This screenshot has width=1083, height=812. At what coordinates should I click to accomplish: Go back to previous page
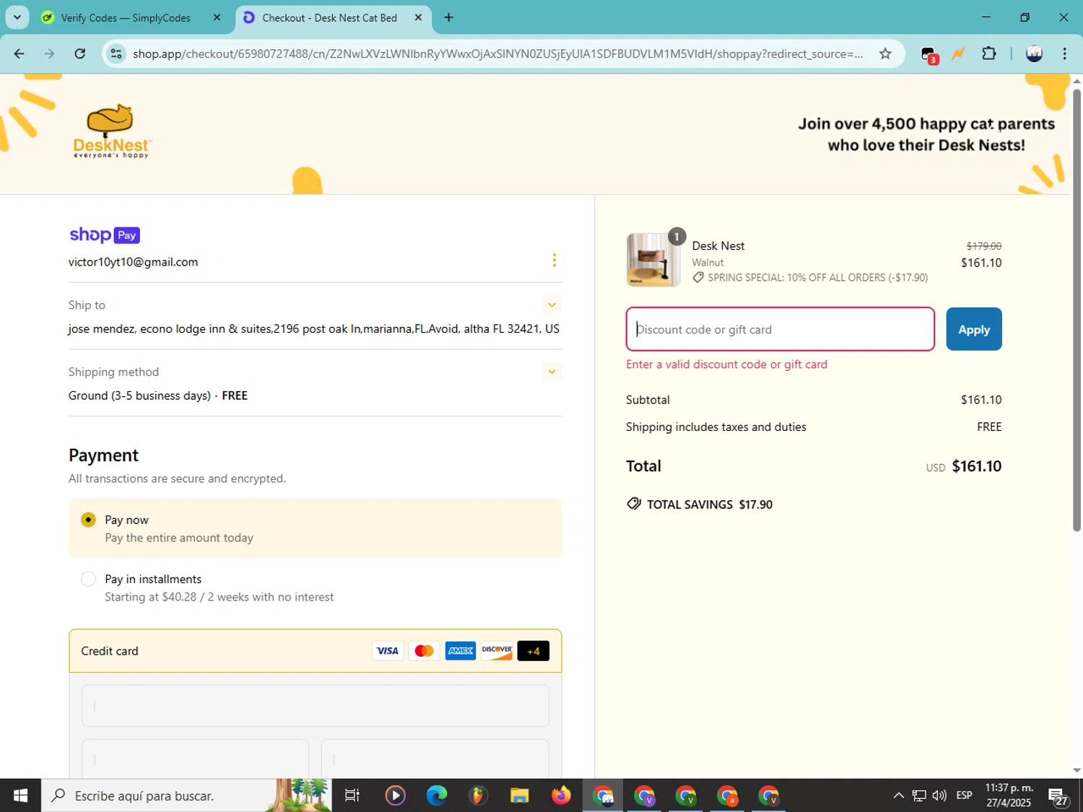[x=19, y=53]
